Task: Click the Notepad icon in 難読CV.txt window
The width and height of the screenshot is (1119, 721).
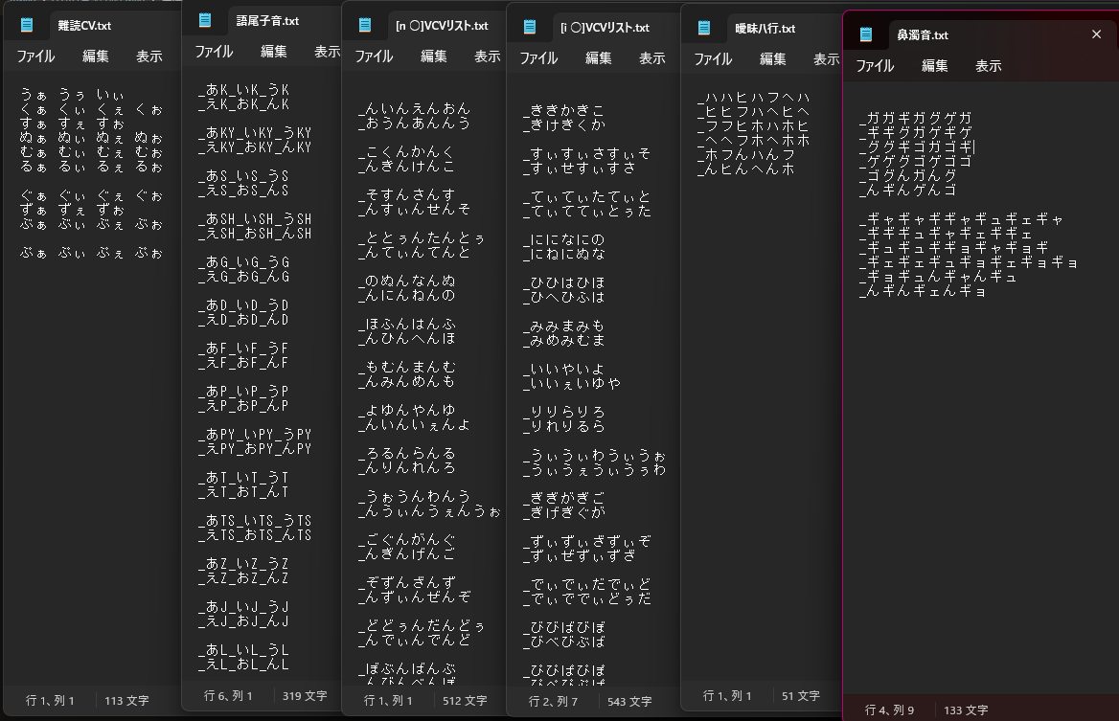Action: point(27,25)
